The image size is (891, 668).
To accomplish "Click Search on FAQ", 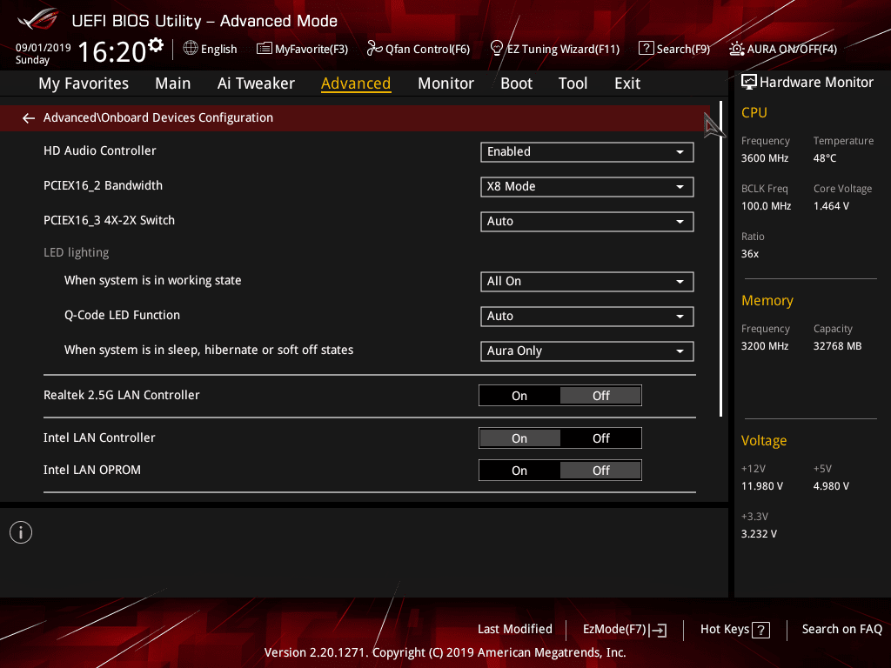I will (x=841, y=629).
